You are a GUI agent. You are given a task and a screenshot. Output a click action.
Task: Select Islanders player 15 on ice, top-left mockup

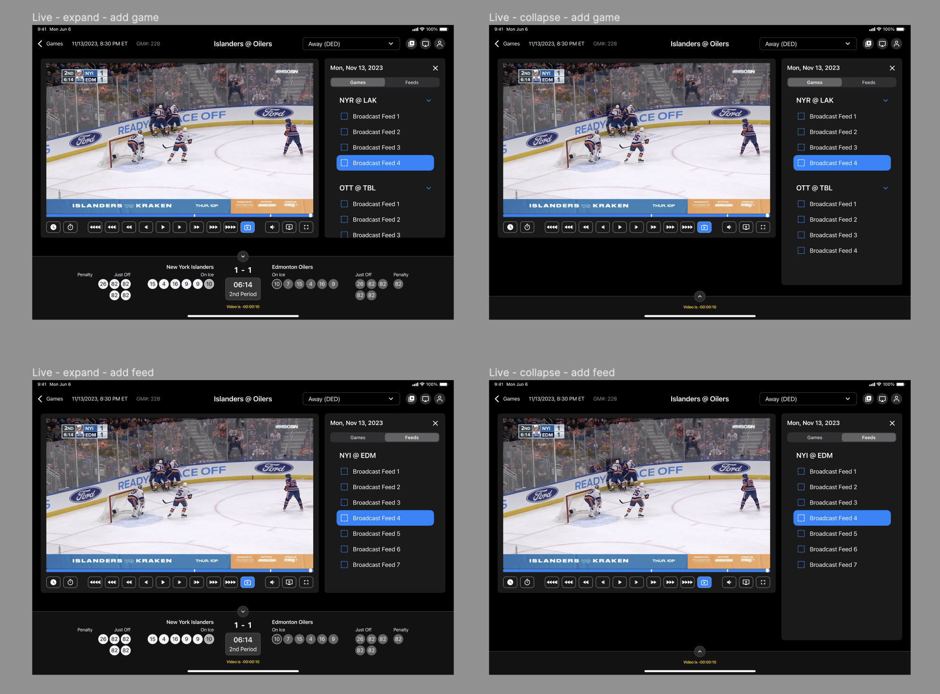[152, 284]
